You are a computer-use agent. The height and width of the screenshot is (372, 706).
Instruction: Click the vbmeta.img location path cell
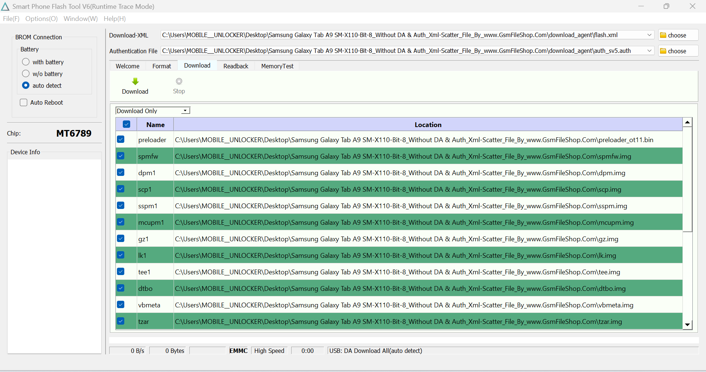pyautogui.click(x=404, y=305)
